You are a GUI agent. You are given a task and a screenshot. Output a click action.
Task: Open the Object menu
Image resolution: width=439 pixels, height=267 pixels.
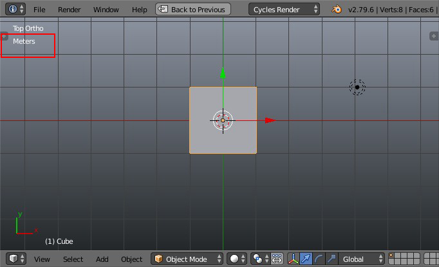point(131,259)
